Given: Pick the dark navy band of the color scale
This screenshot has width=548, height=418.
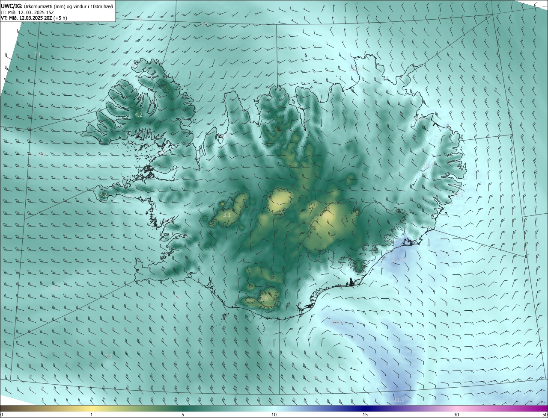Looking at the screenshot, I should pos(365,408).
